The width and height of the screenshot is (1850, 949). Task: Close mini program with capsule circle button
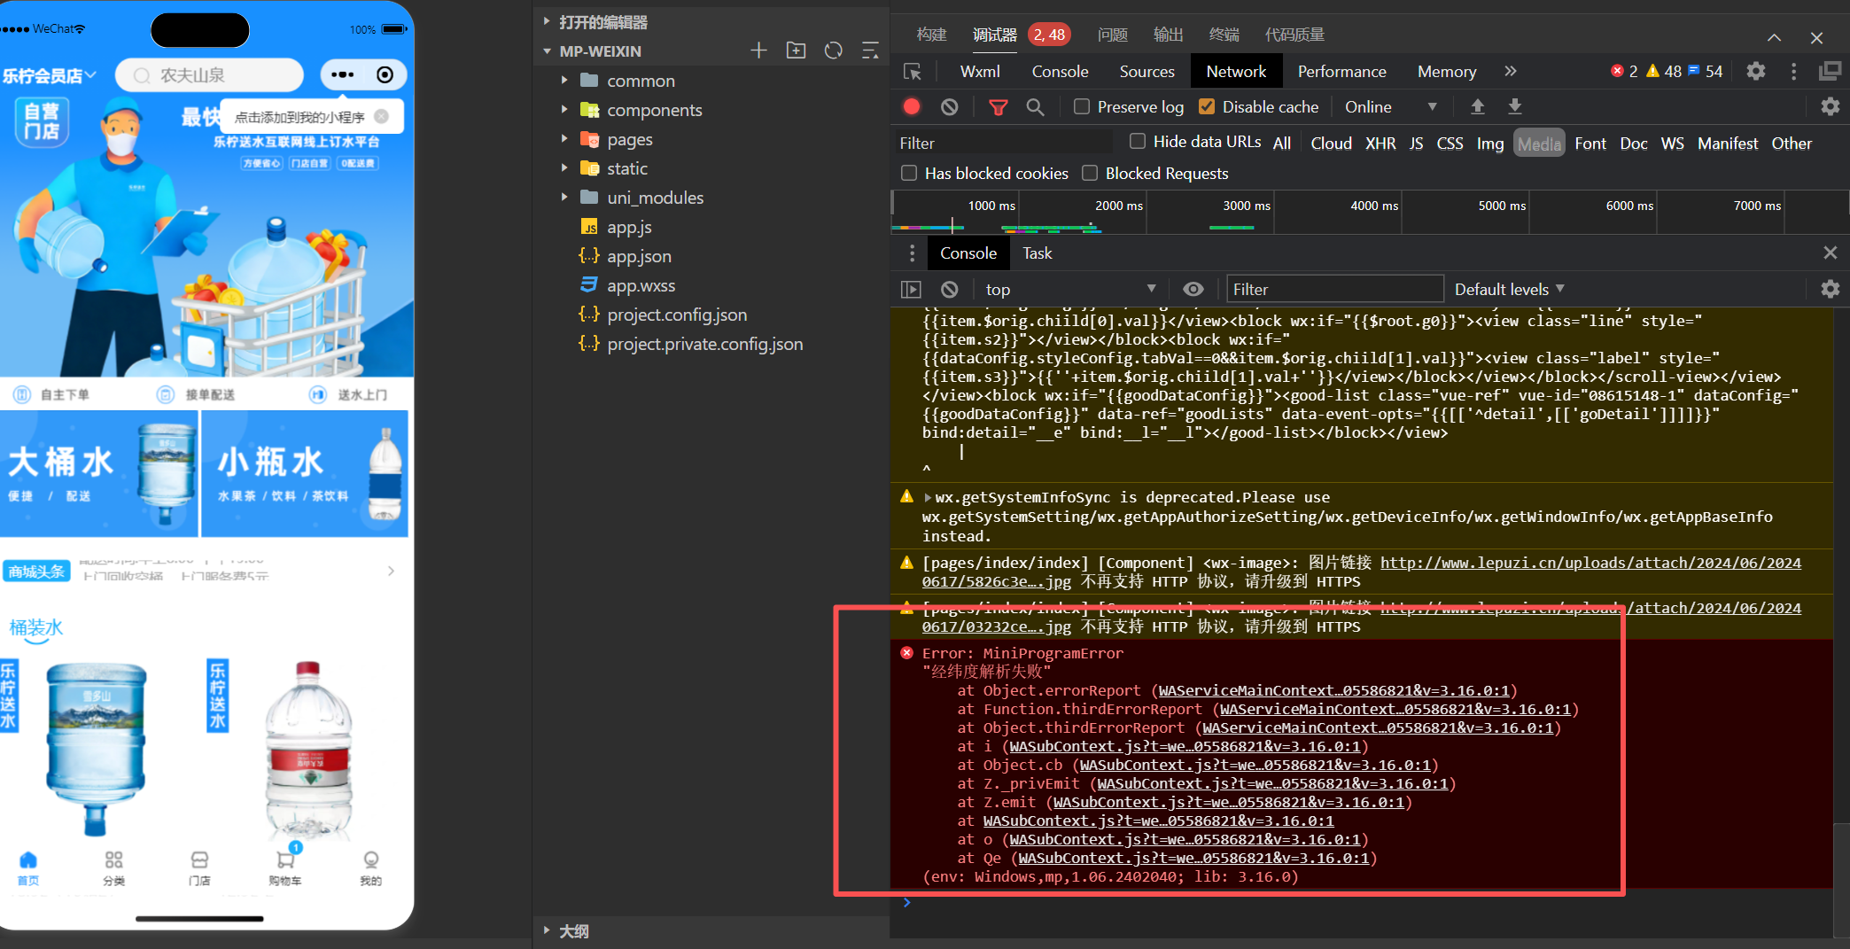[385, 75]
